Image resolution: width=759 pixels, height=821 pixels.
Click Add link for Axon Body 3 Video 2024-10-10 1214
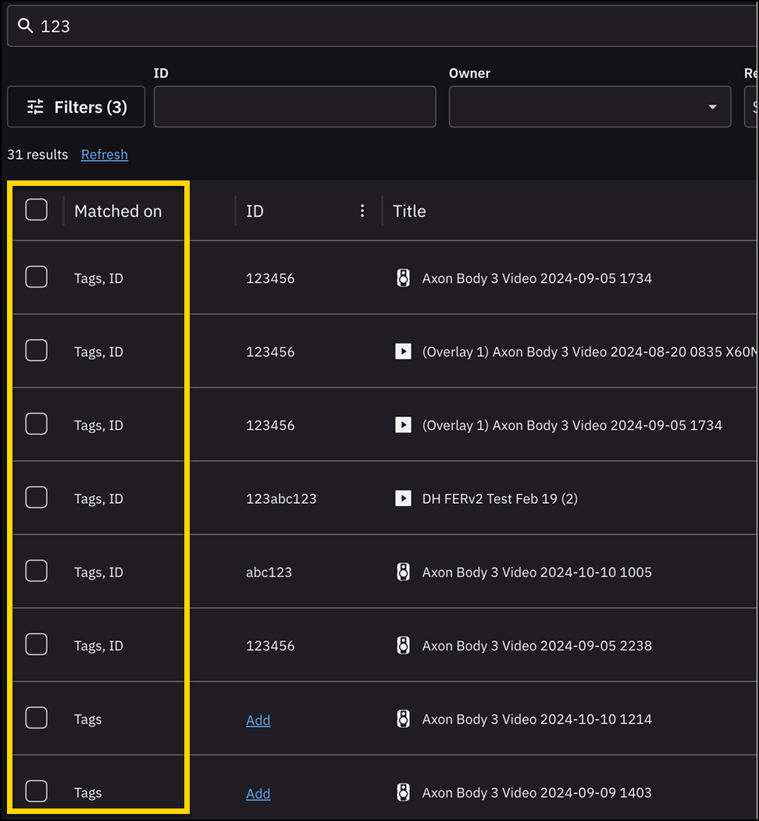[x=258, y=719]
